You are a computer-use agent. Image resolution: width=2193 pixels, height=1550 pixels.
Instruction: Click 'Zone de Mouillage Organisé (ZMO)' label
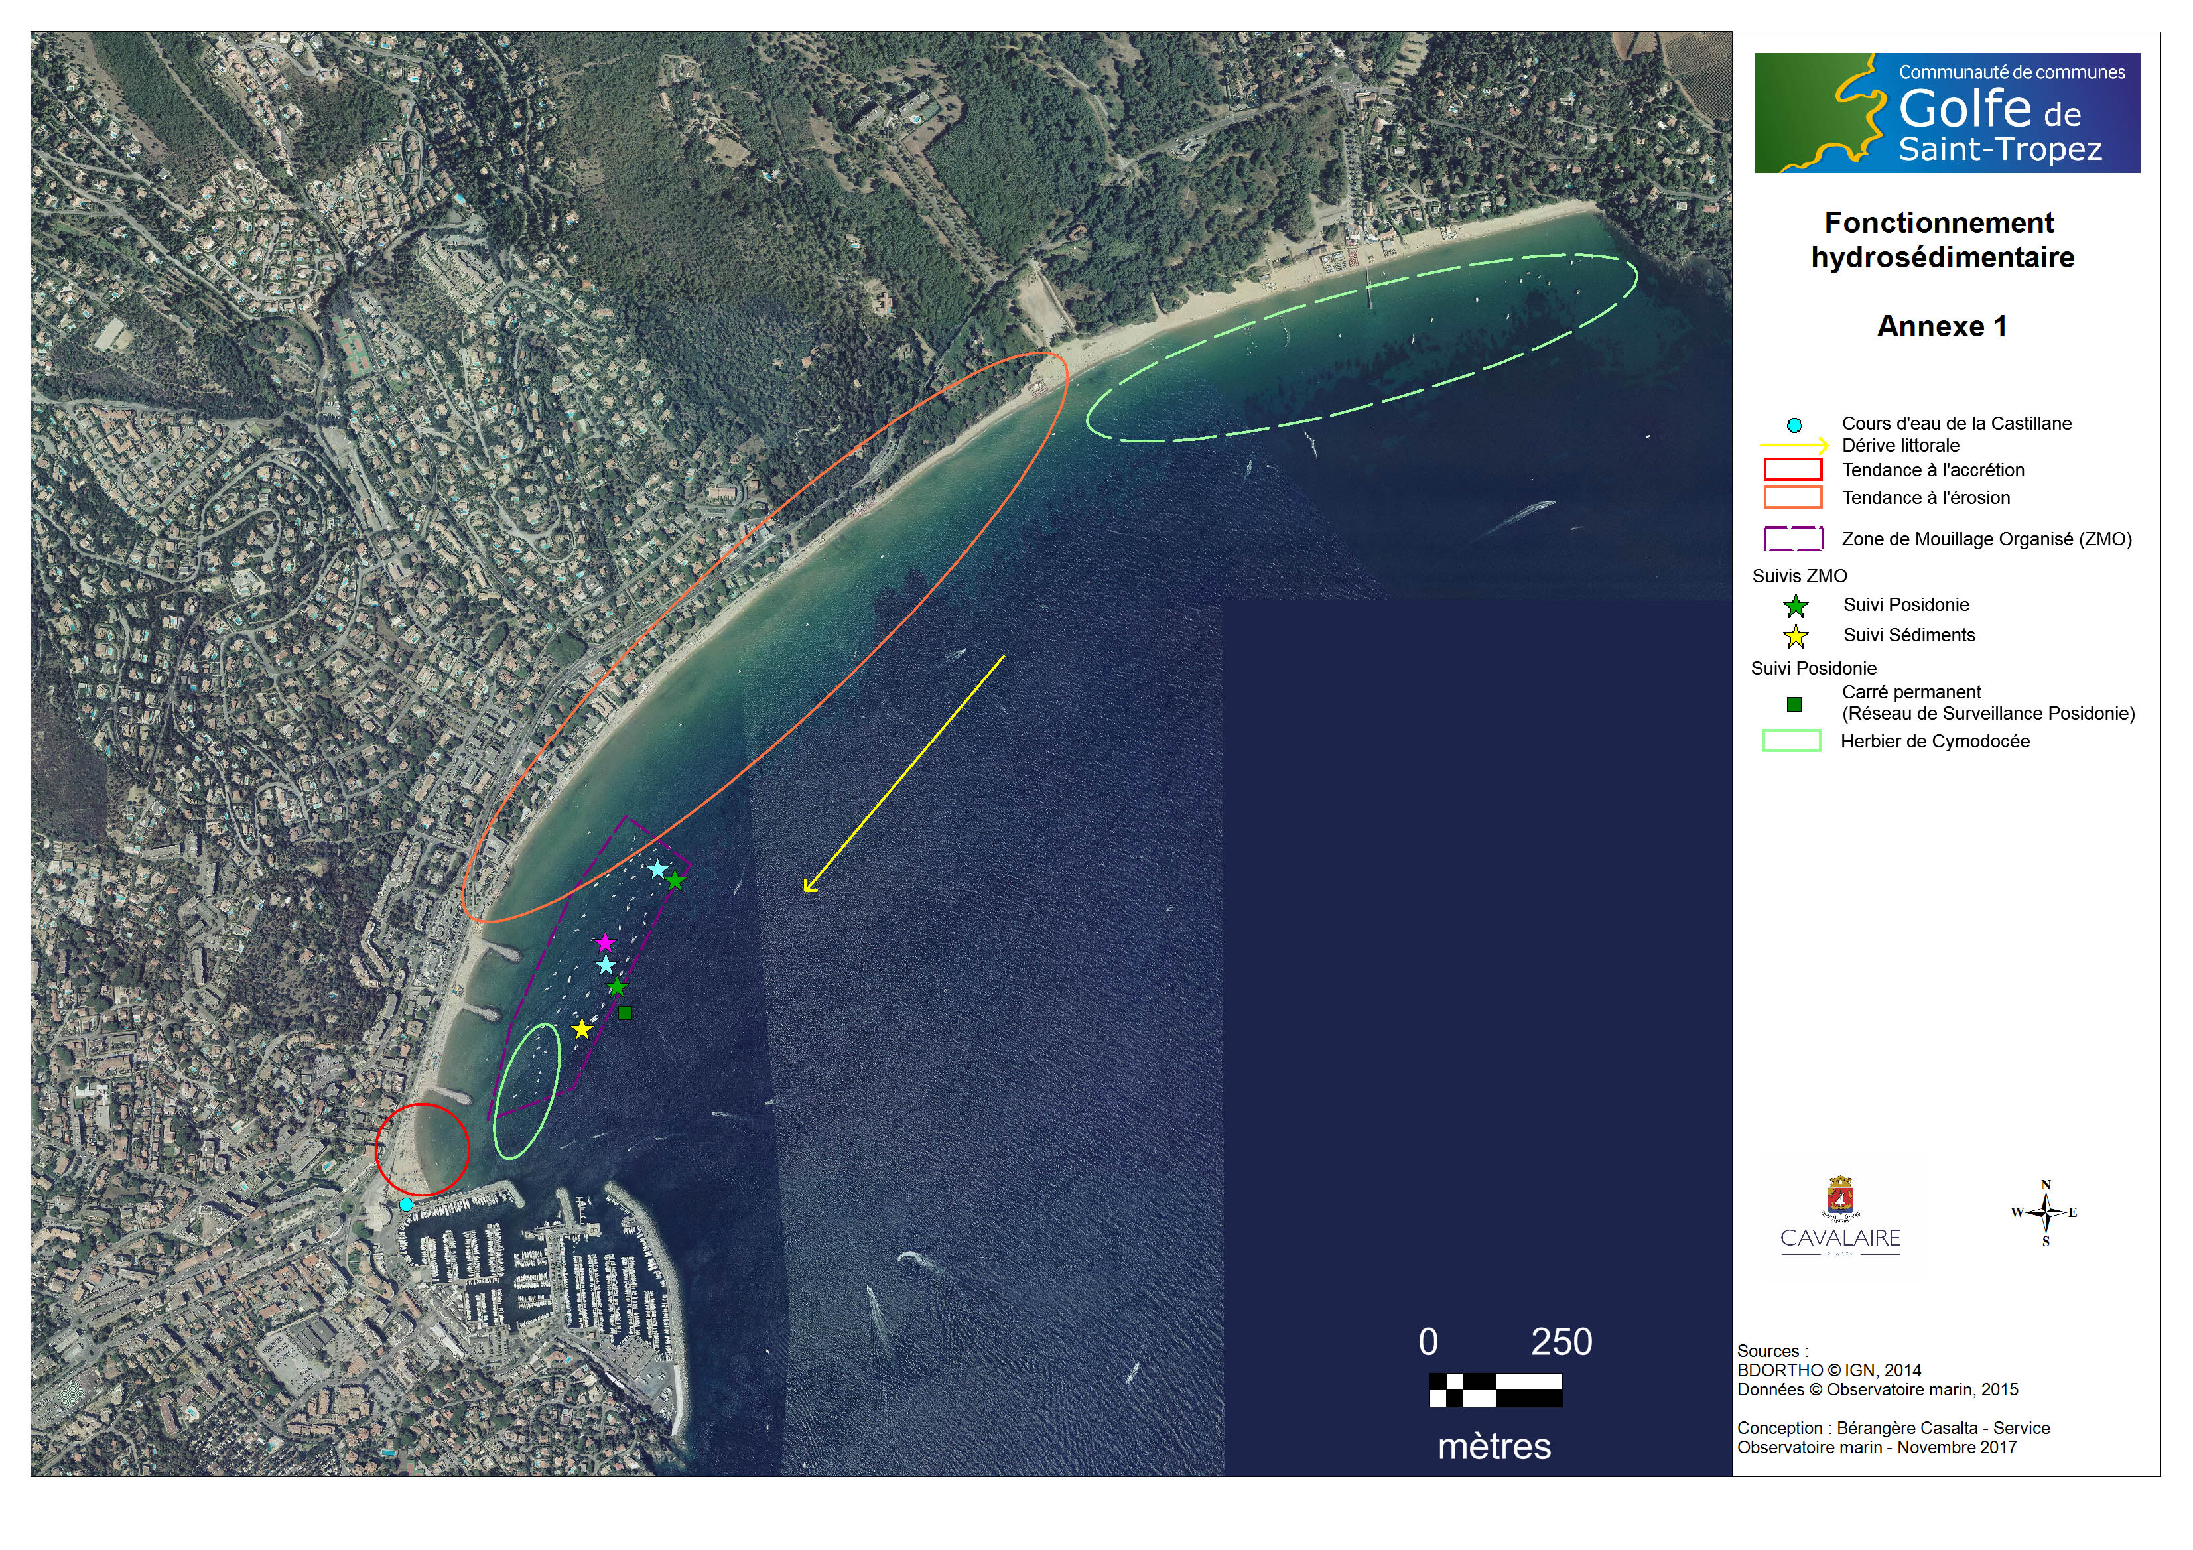tap(1987, 539)
